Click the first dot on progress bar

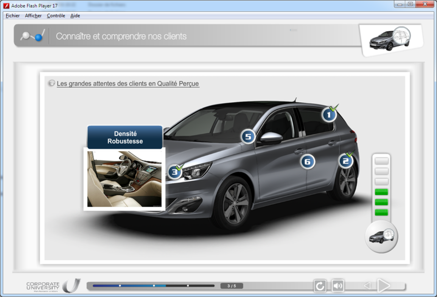click(120, 286)
